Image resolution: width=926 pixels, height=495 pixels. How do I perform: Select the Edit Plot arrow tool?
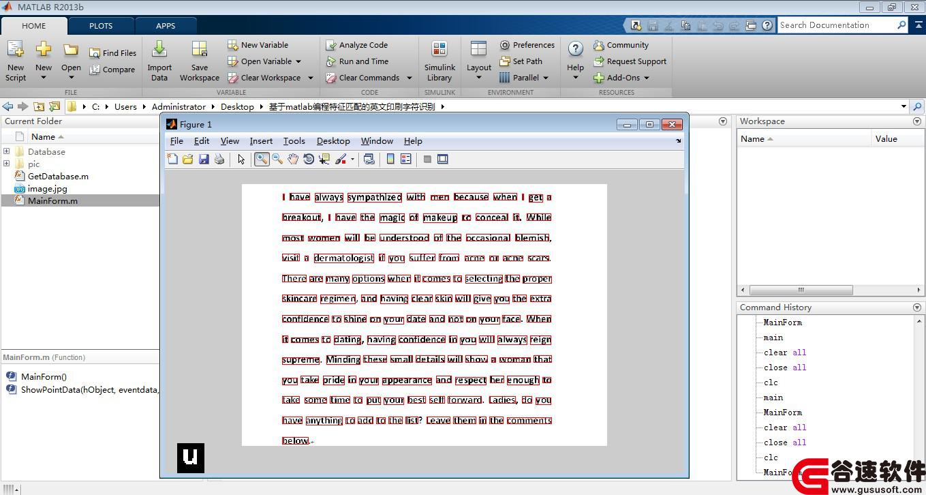coord(241,159)
